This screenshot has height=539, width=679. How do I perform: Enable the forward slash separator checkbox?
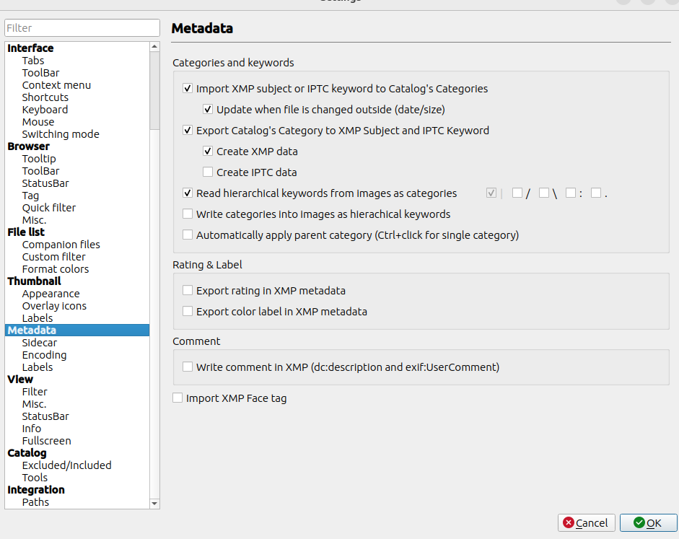tap(517, 193)
